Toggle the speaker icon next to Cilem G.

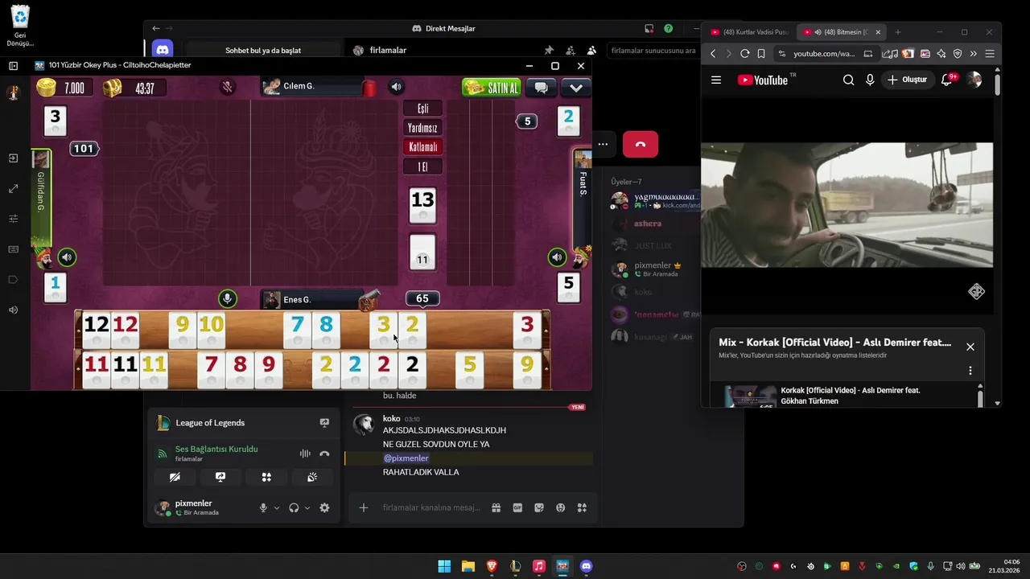396,87
